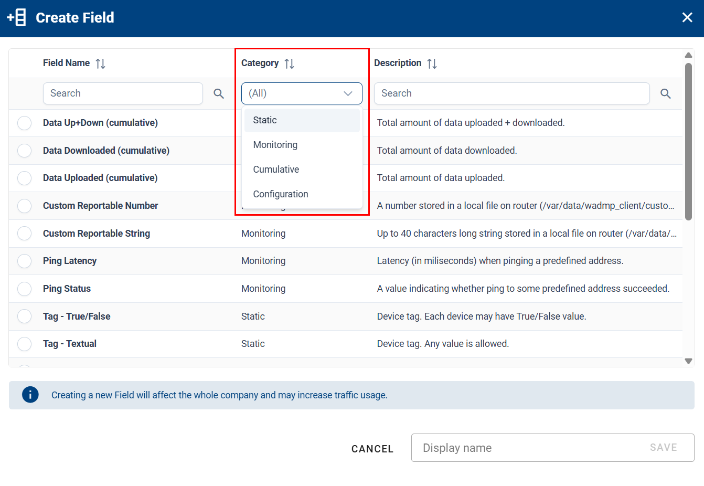Click the info icon in the notice banner
704x486 pixels.
coord(30,394)
